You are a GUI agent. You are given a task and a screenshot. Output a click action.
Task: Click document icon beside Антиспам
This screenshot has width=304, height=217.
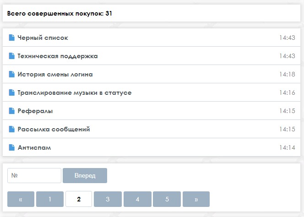[11, 147]
